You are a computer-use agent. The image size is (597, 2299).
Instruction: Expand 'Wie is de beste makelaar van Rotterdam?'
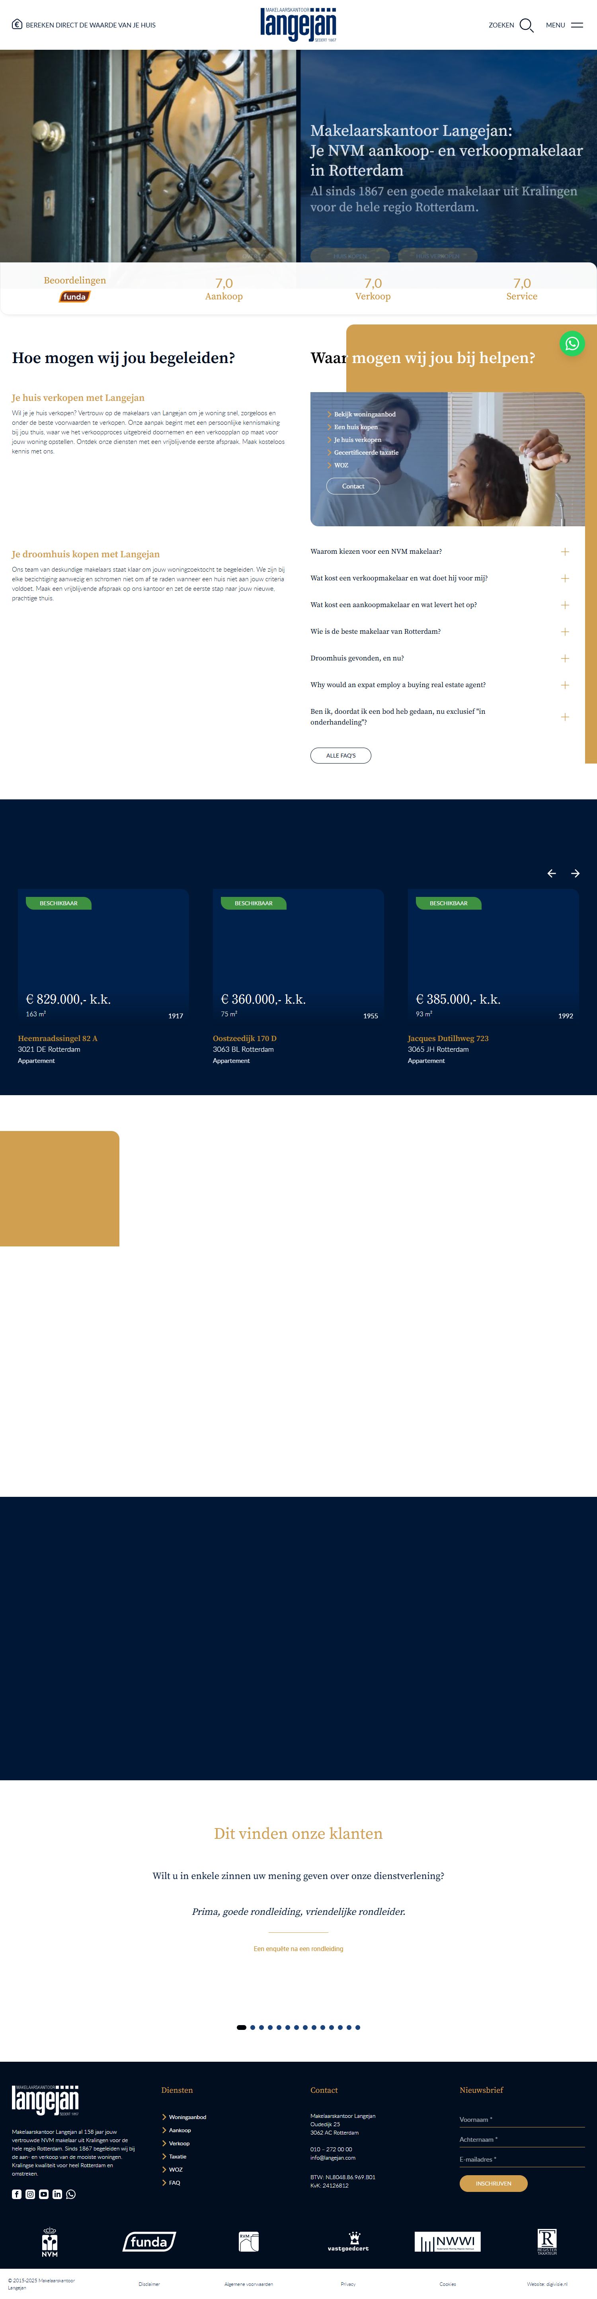(x=440, y=632)
